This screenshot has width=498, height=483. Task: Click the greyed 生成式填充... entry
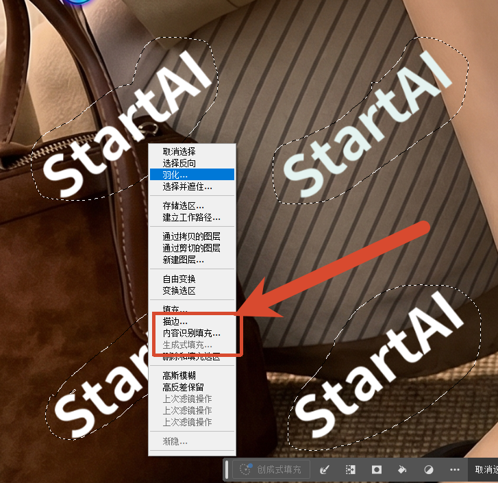coord(192,345)
